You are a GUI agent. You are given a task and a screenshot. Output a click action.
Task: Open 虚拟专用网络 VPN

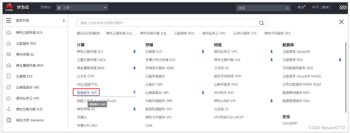227,76
